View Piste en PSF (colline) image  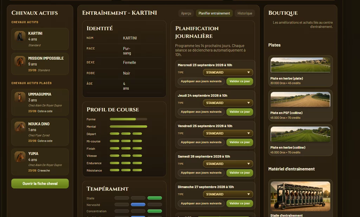[300, 100]
